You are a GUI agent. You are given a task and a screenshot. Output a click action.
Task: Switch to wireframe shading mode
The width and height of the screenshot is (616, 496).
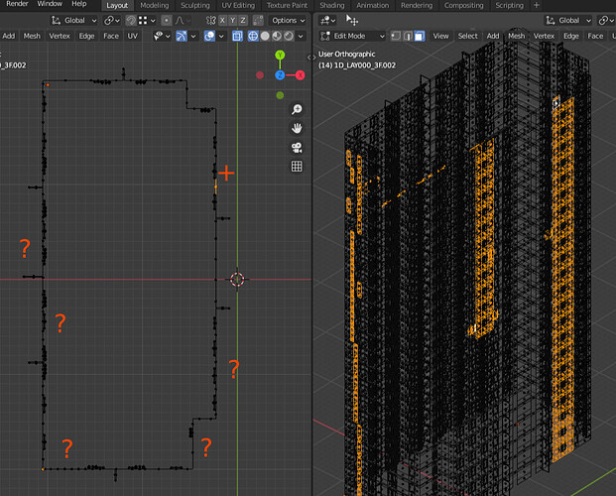point(253,36)
